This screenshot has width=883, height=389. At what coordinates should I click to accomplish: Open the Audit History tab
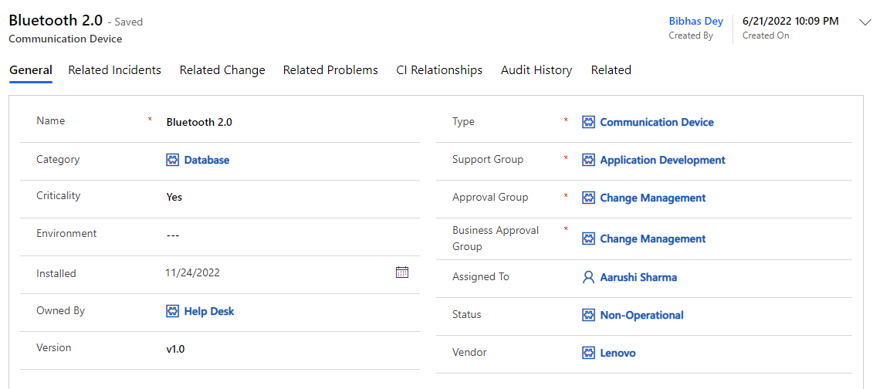(x=536, y=70)
